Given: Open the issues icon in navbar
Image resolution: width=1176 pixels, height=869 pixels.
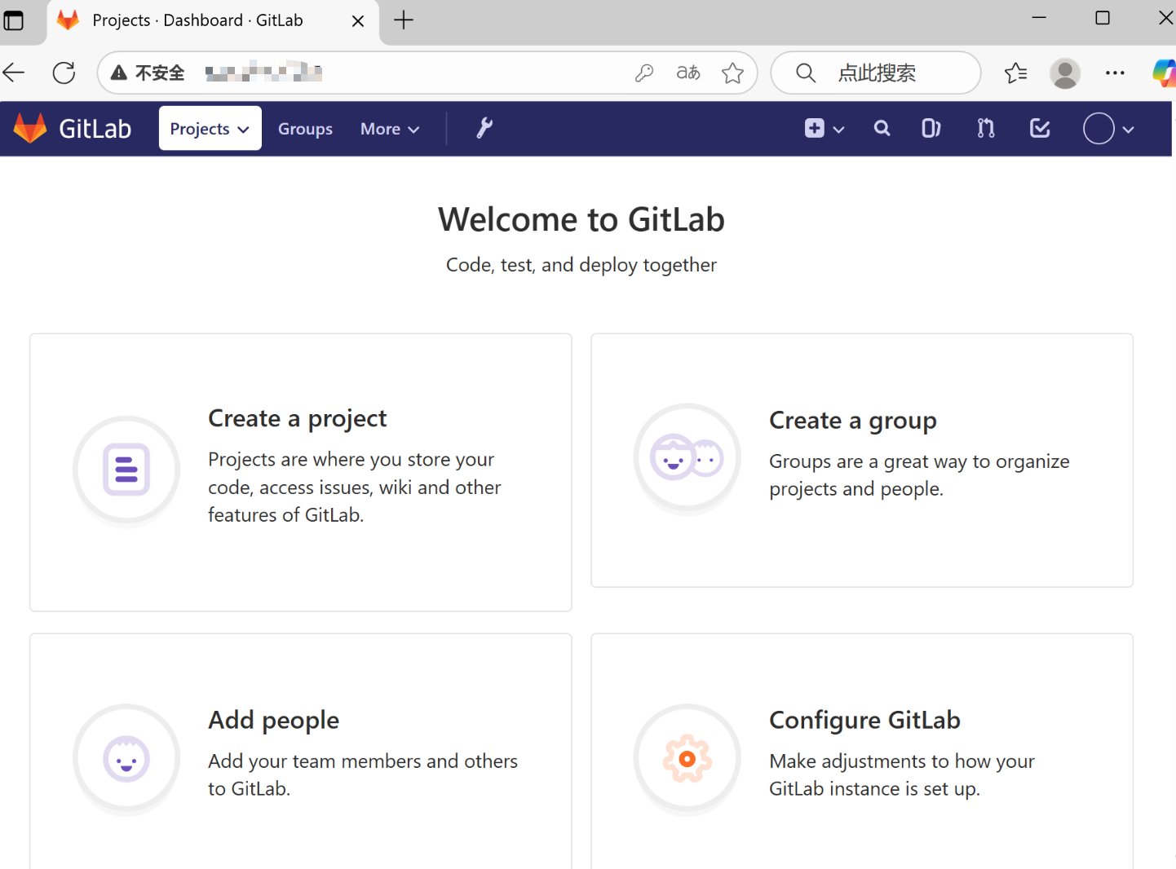Looking at the screenshot, I should click(x=931, y=128).
